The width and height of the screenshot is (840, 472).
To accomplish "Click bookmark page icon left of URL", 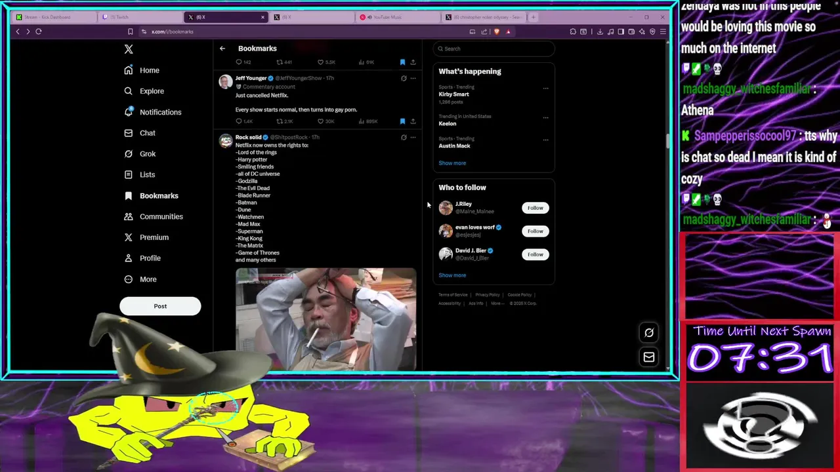I will click(x=131, y=31).
